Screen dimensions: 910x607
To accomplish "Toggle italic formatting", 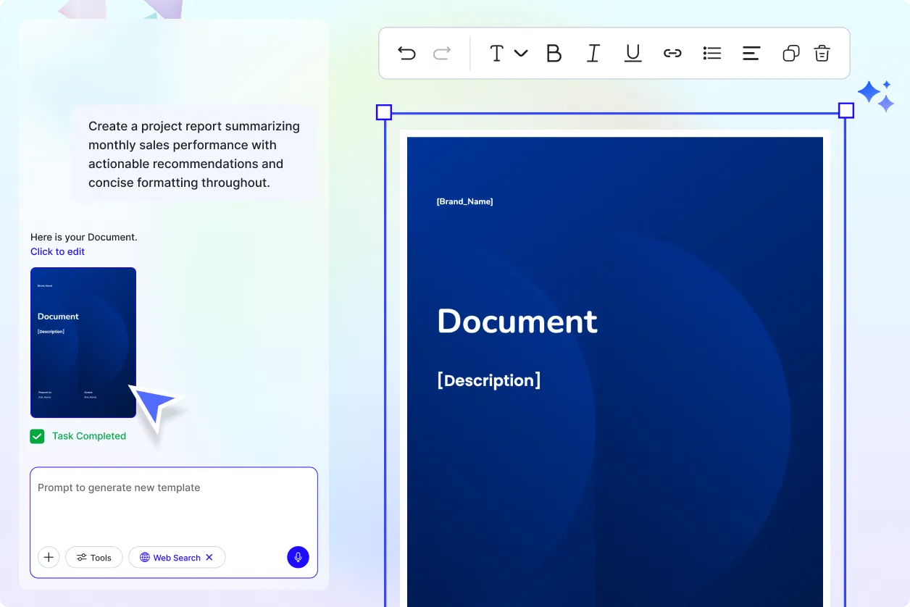I will pyautogui.click(x=593, y=54).
